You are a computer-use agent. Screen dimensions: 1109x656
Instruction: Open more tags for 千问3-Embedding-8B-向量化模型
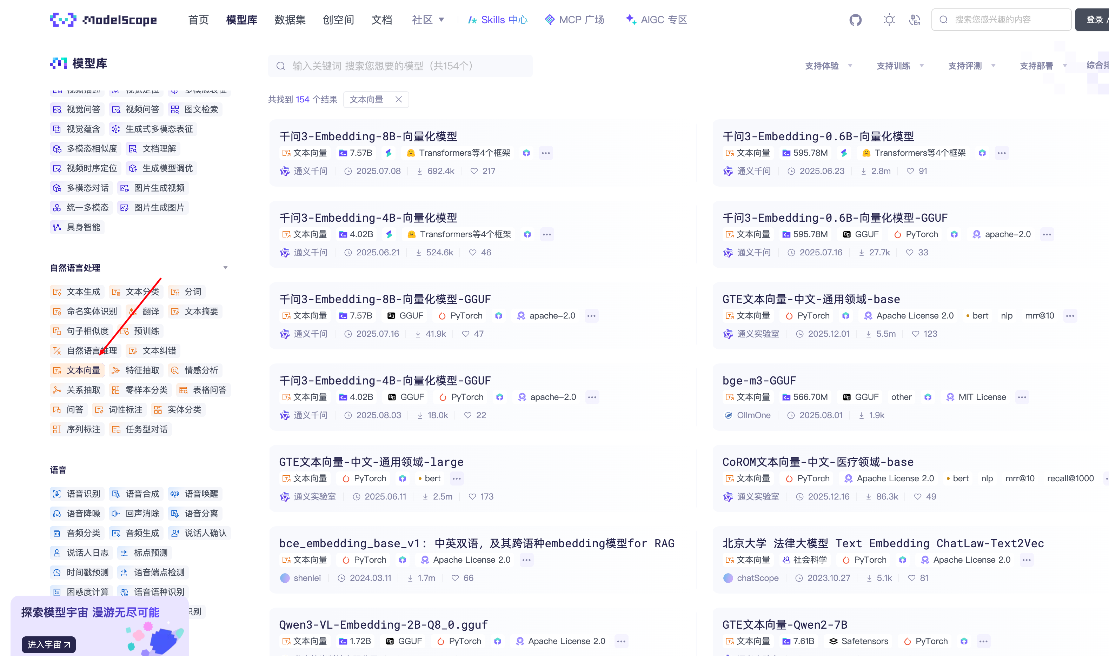546,153
